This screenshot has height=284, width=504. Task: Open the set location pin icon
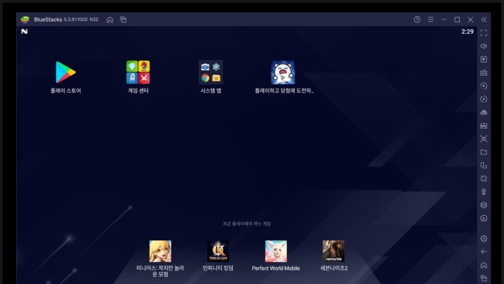pos(484,192)
